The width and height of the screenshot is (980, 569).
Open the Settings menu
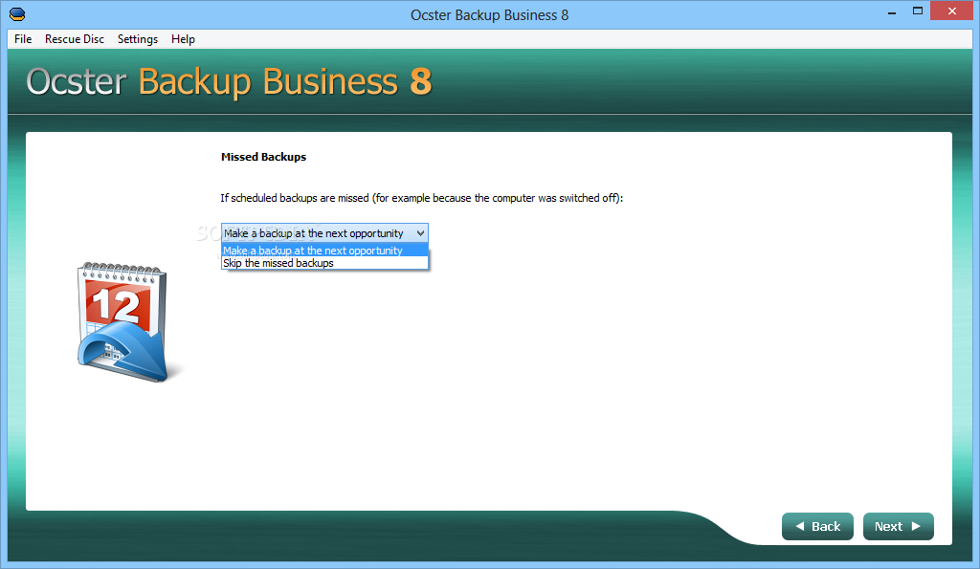[x=138, y=38]
